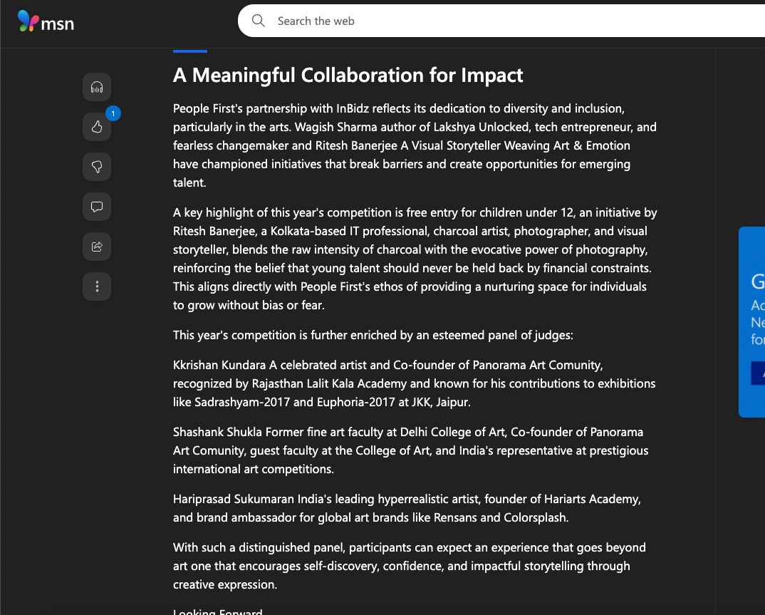Open the three-dot more options menu

pyautogui.click(x=97, y=286)
